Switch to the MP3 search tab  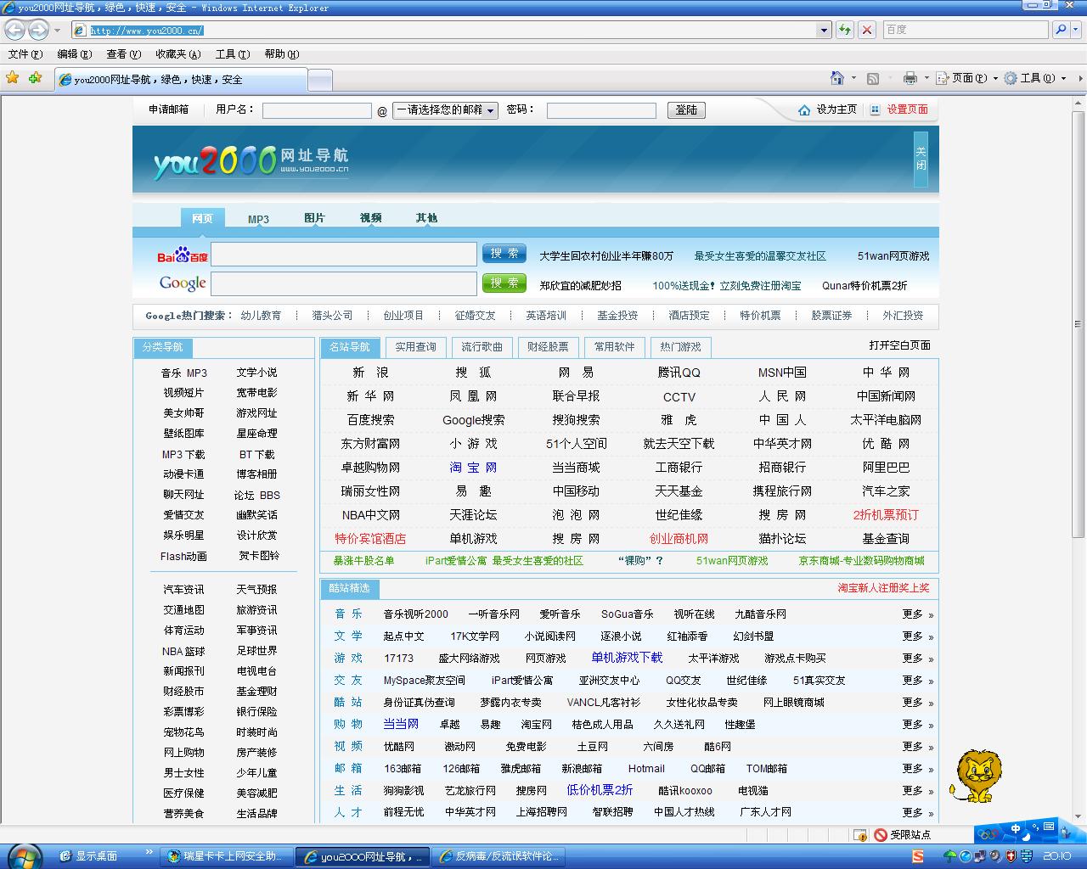(258, 219)
